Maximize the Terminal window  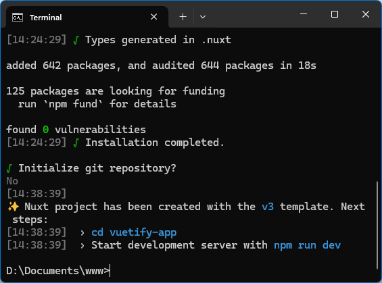click(335, 14)
